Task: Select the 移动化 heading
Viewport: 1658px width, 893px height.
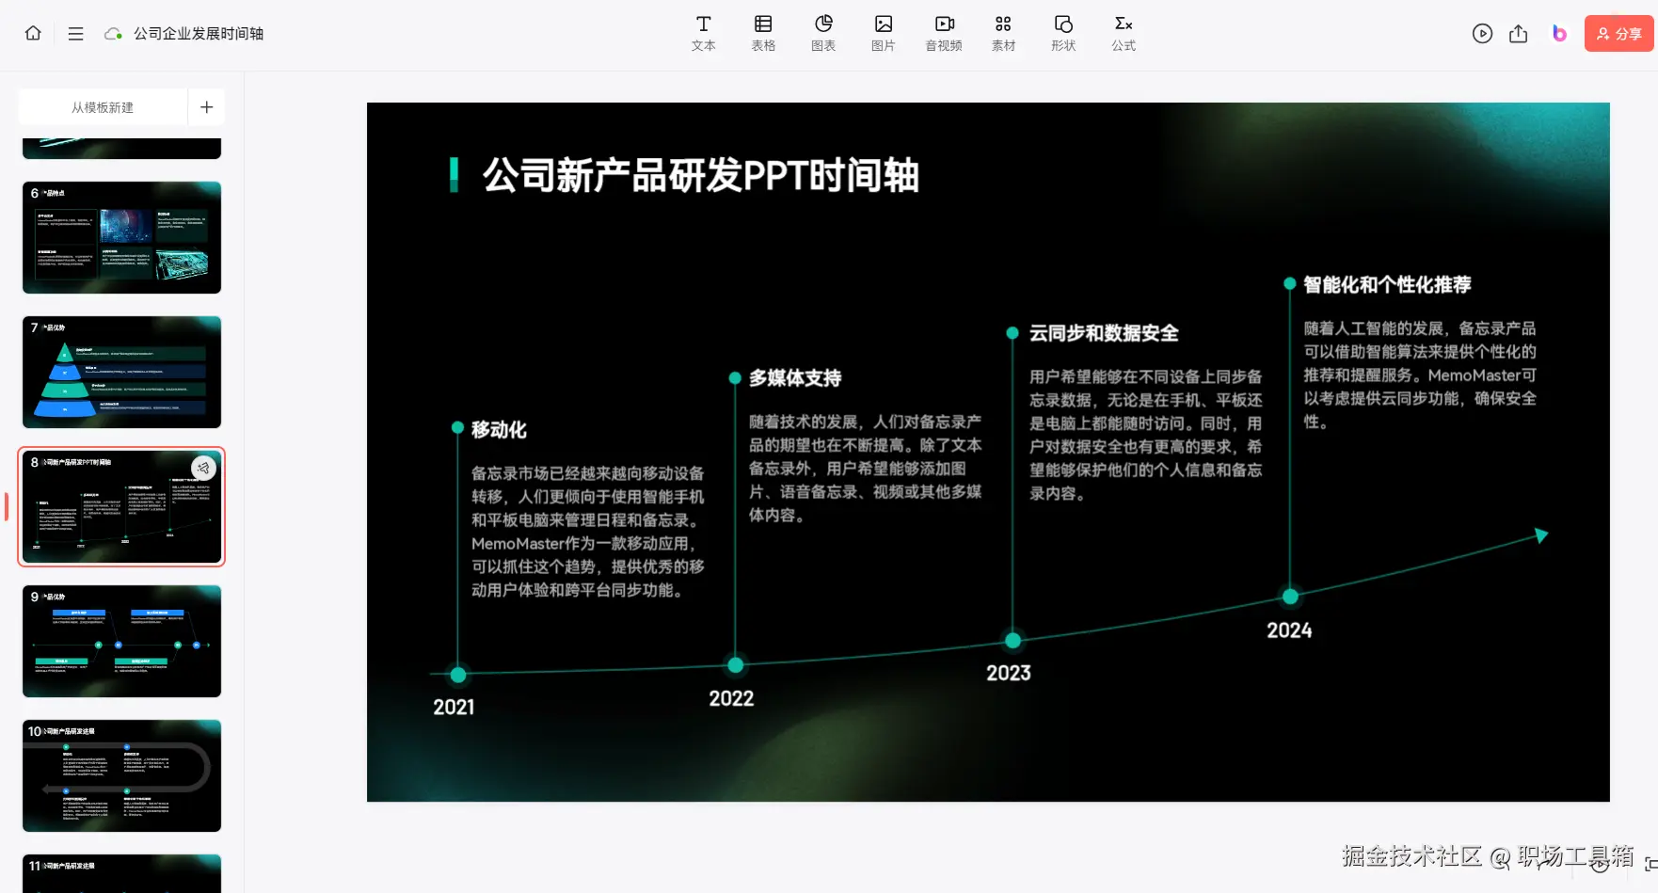Action: (499, 430)
